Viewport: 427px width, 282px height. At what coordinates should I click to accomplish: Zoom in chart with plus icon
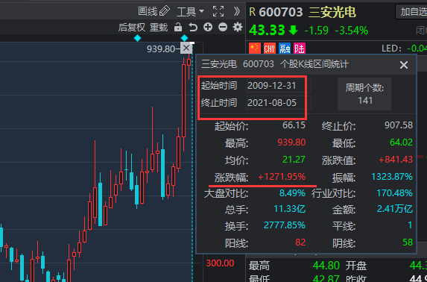[x=208, y=27]
